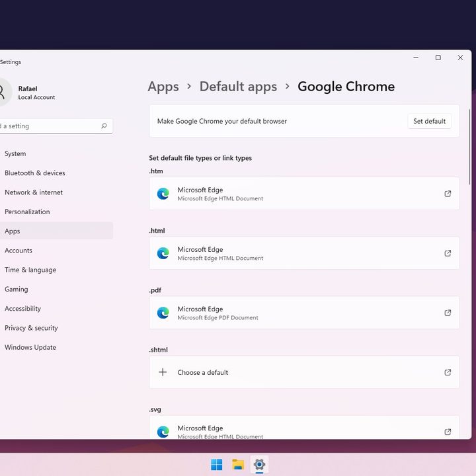Open external-link icon in .html row
The width and height of the screenshot is (476, 476).
click(448, 253)
